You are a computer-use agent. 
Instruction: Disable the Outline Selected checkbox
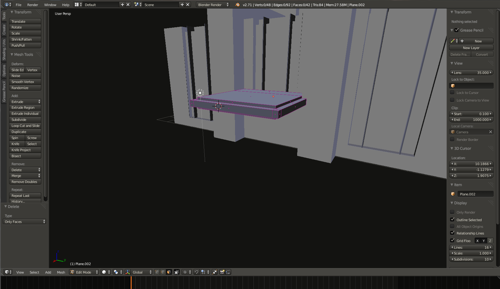point(452,220)
